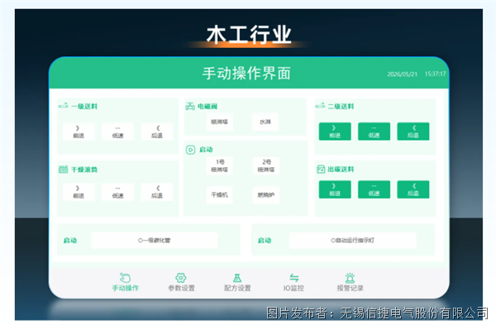The height and width of the screenshot is (325, 496).
Task: Click 前进 in the 干燥滚筒 section
Action: (x=79, y=192)
